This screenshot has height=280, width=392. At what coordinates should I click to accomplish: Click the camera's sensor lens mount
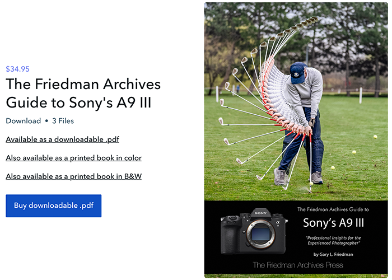[x=260, y=234]
